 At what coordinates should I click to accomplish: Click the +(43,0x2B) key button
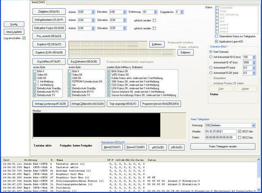[158, 148]
